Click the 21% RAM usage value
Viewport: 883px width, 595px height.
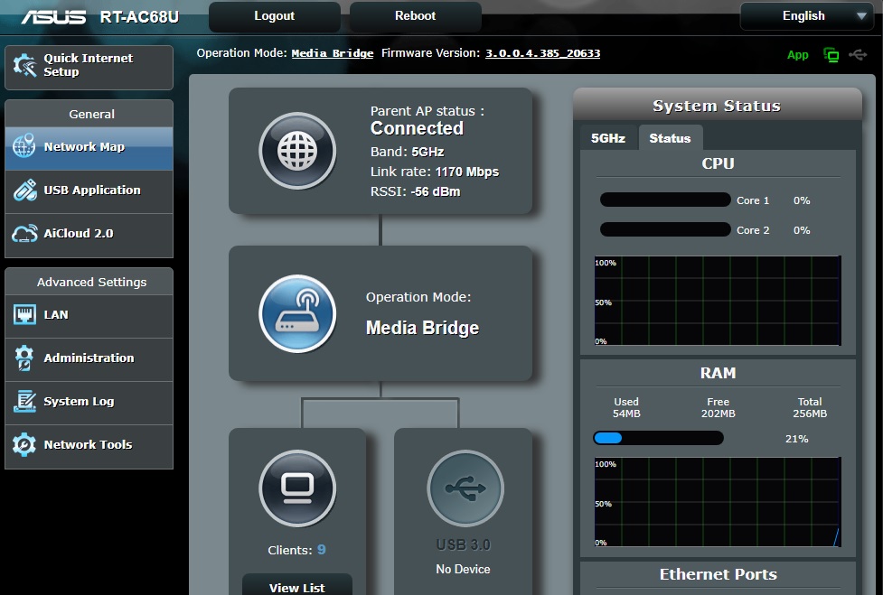pos(797,439)
